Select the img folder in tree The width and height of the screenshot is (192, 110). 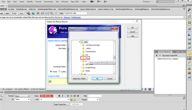(87, 58)
